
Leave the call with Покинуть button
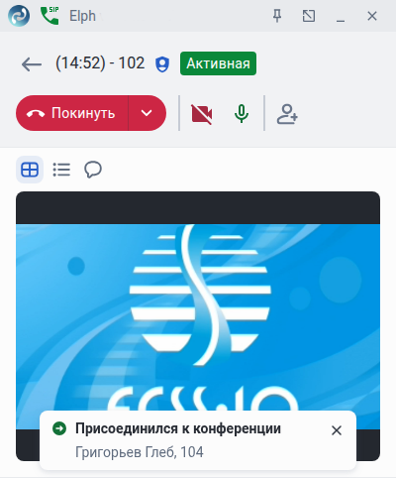pyautogui.click(x=72, y=113)
